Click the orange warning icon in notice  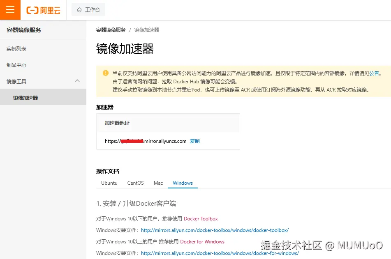(106, 73)
